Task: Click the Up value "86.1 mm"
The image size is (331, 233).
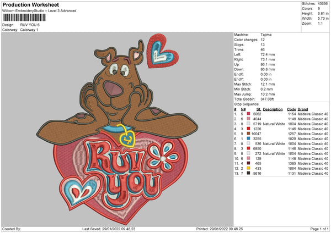Action: (x=268, y=64)
